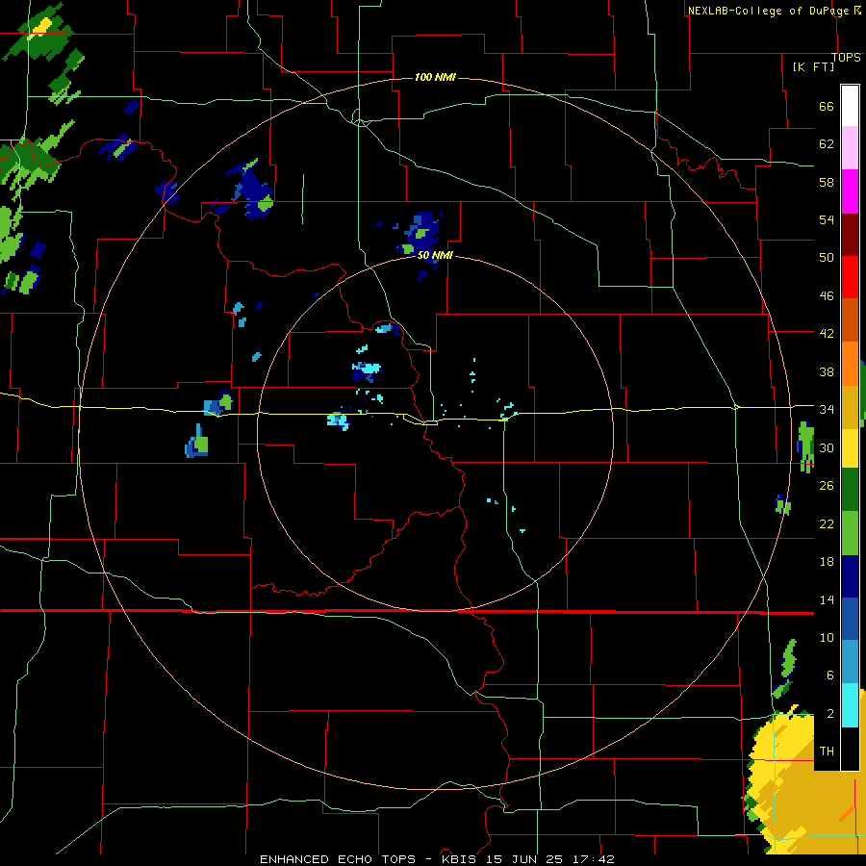Screen dimensions: 866x866
Task: Select the 100 NMI range ring label
Action: point(435,77)
